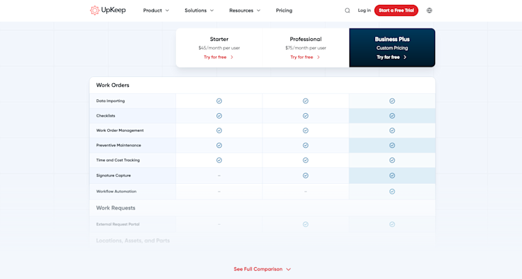The width and height of the screenshot is (522, 279).
Task: Click Business Plus checkmark for Signature Capture
Action: 392,176
